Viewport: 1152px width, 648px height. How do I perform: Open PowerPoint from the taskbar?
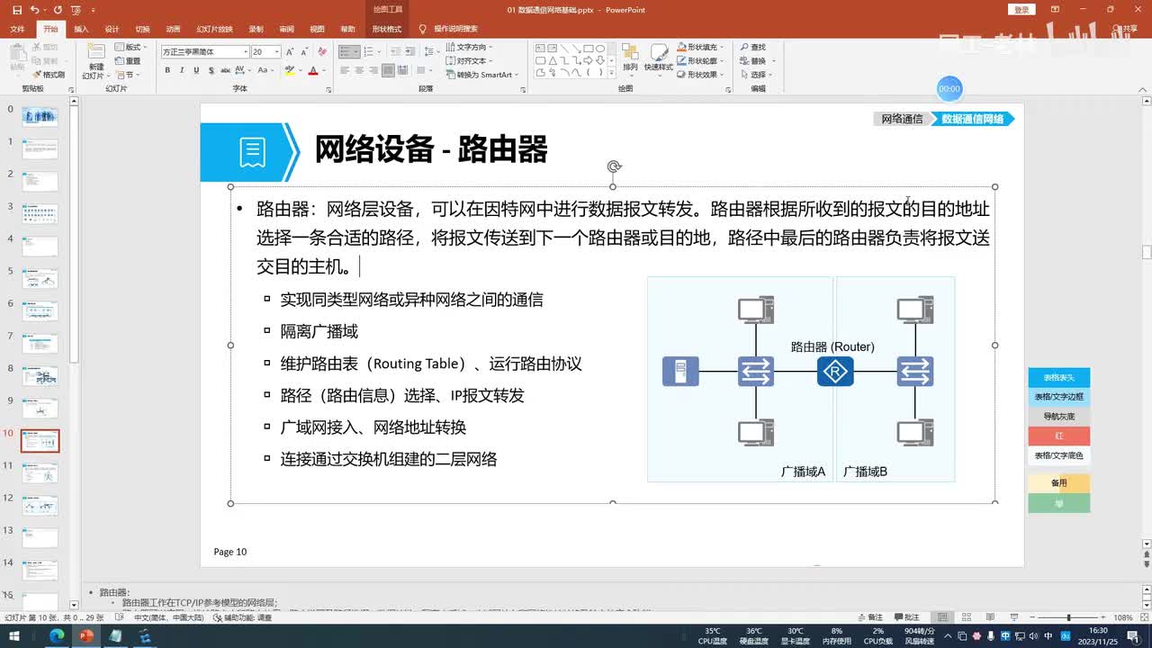coord(86,635)
